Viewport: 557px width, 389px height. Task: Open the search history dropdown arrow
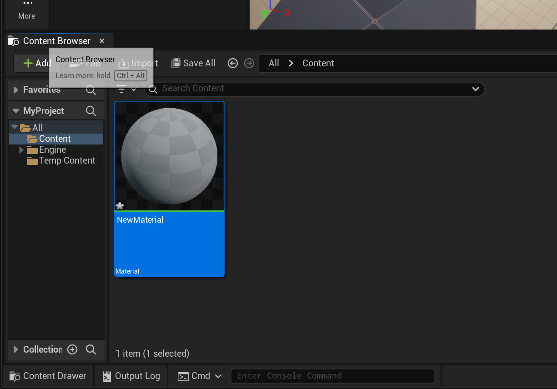pyautogui.click(x=476, y=89)
